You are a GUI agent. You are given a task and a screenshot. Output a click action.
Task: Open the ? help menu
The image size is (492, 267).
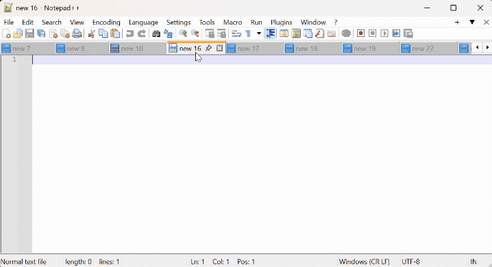(336, 22)
